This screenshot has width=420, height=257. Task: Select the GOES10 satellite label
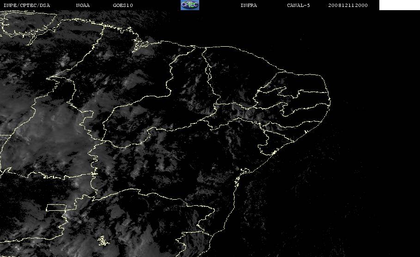pyautogui.click(x=123, y=6)
